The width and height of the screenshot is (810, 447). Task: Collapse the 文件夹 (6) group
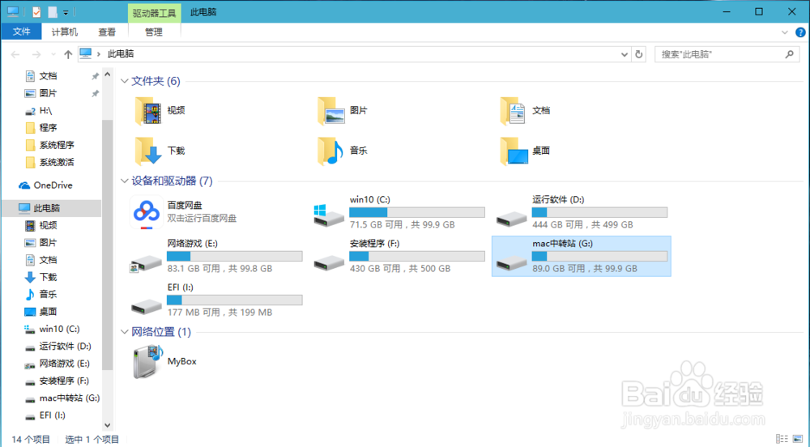(124, 81)
